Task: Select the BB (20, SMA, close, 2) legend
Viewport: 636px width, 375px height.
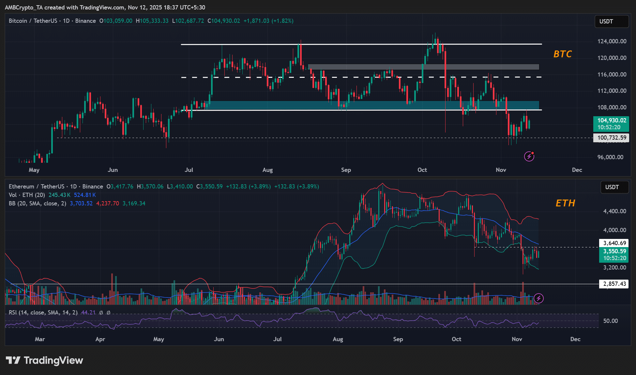Action: pos(37,203)
